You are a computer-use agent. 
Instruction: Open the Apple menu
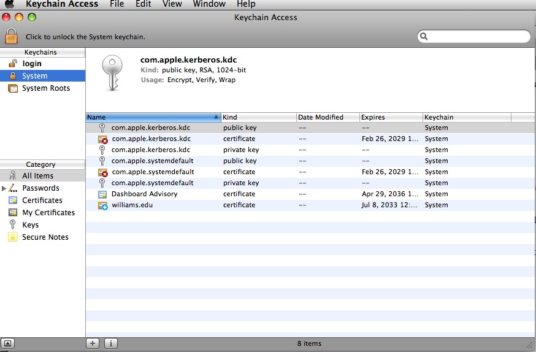coord(10,4)
